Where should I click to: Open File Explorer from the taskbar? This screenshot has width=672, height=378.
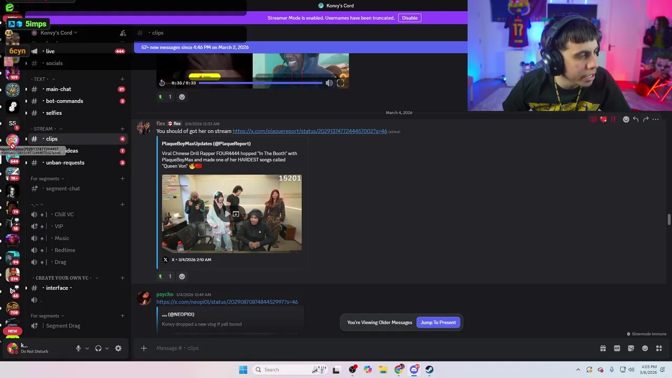383,370
